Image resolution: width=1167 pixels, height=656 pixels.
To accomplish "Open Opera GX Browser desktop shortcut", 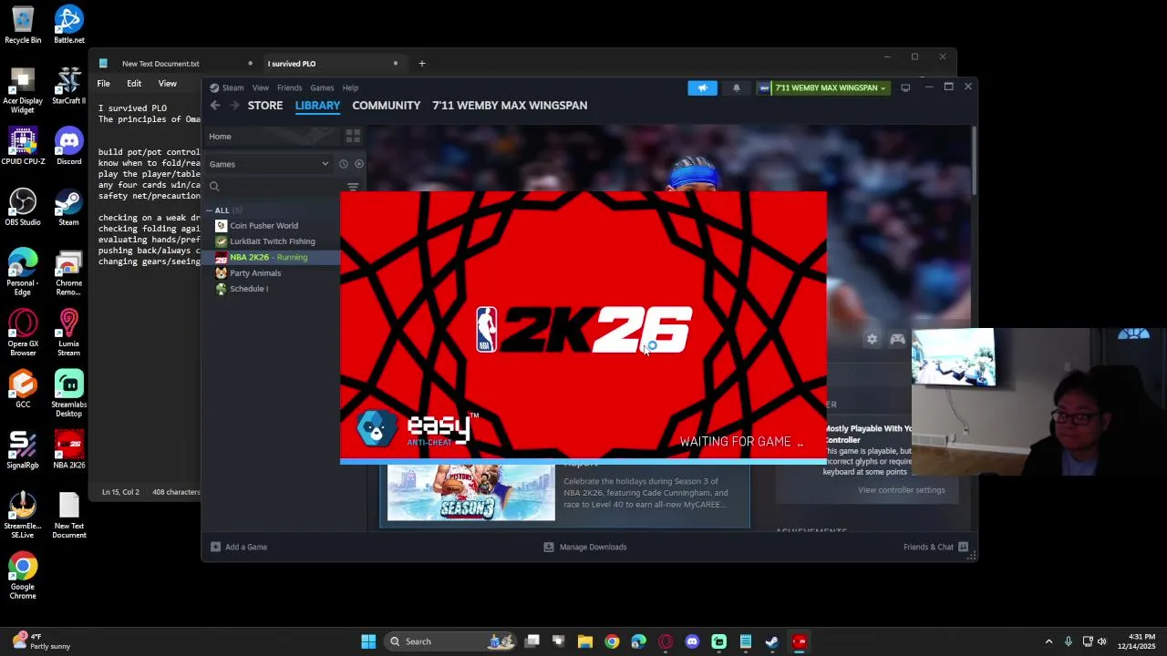I will pos(23,333).
